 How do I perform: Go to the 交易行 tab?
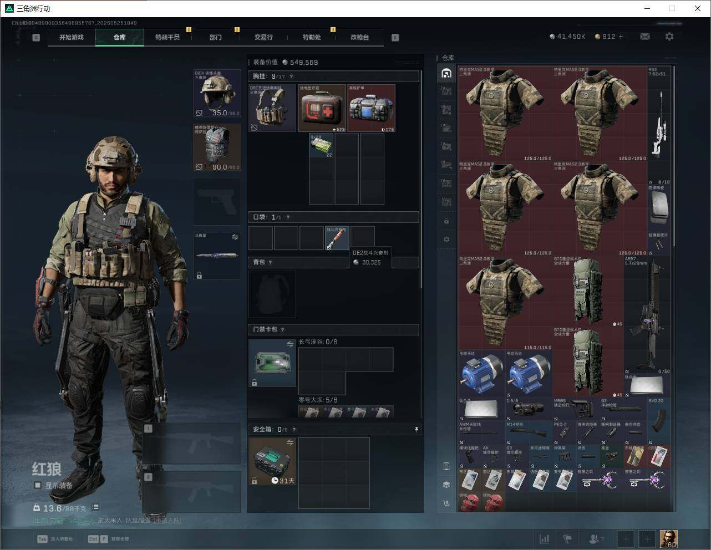(x=264, y=38)
